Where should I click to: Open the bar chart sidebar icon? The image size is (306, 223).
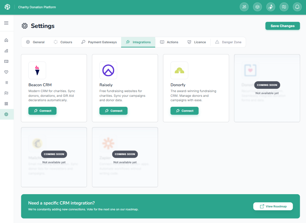6,51
